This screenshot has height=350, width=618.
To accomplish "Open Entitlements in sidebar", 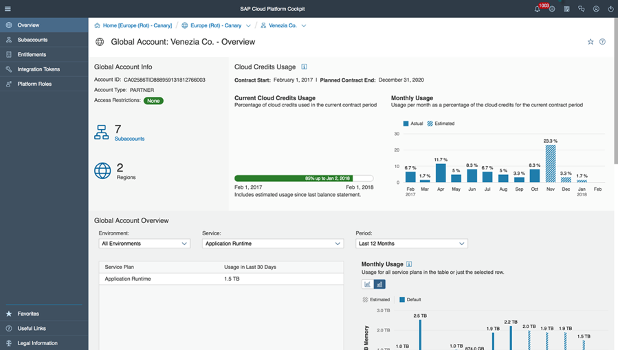I will point(44,54).
